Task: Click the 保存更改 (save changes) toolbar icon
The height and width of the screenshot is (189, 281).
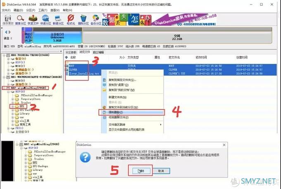Action: click(x=8, y=20)
